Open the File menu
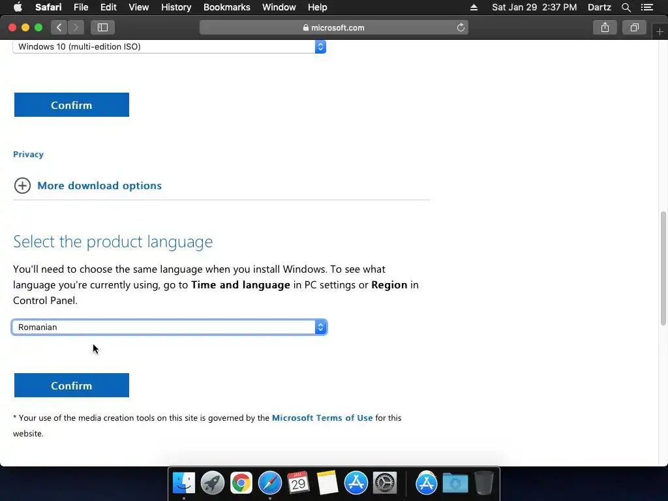This screenshot has width=668, height=501. [x=80, y=7]
